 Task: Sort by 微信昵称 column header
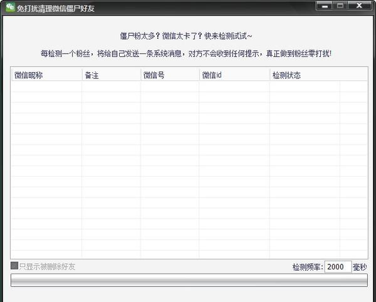pos(47,75)
